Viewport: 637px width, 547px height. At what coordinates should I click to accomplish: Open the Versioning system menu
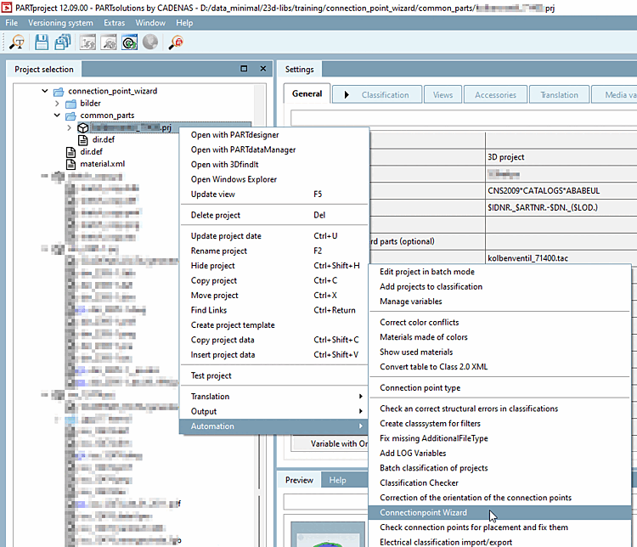click(60, 23)
